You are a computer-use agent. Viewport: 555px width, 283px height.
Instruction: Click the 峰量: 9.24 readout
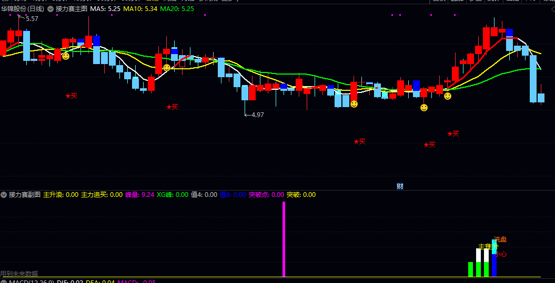140,194
